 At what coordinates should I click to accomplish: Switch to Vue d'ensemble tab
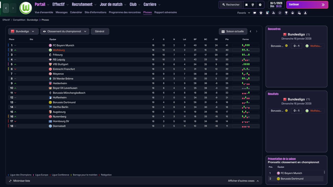click(44, 12)
